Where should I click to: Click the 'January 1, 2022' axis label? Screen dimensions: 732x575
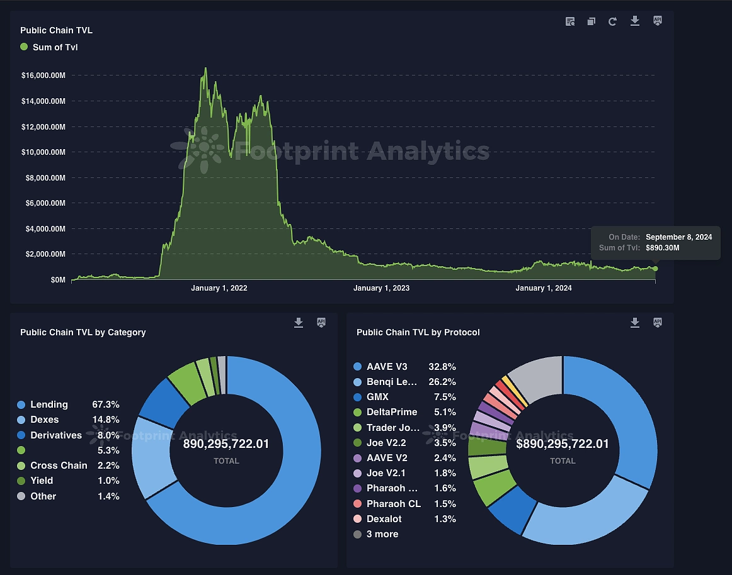pos(219,288)
